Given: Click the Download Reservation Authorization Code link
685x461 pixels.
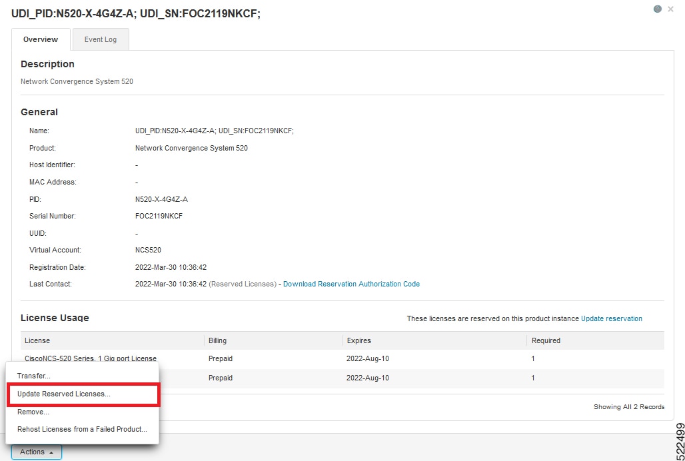Looking at the screenshot, I should (351, 284).
